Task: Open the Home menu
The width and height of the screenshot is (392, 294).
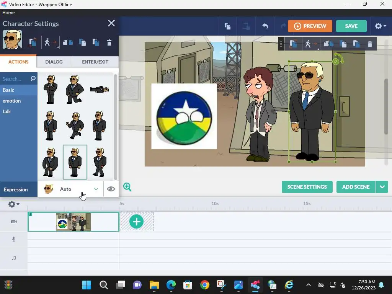Action: (8, 13)
